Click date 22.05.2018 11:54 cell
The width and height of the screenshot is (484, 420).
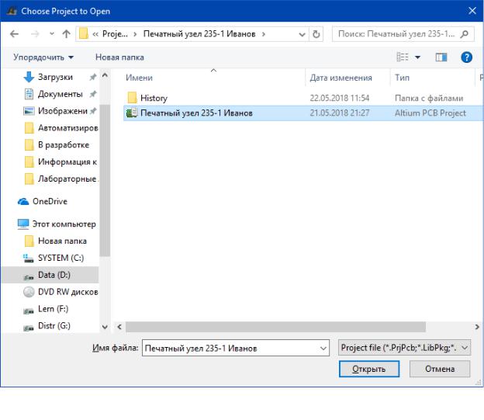(x=340, y=99)
